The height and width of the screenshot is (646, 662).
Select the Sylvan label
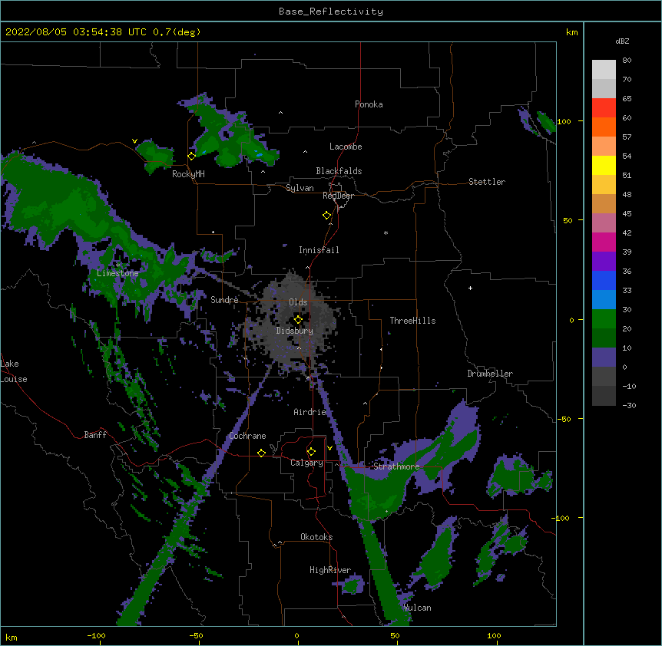300,188
